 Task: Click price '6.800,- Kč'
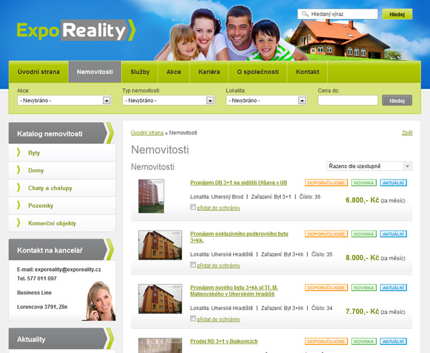[362, 200]
